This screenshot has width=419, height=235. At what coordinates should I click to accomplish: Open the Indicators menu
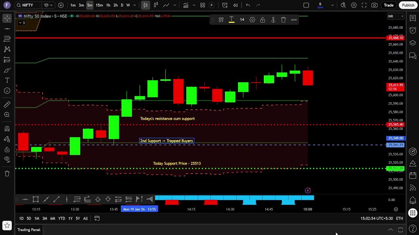click(186, 5)
